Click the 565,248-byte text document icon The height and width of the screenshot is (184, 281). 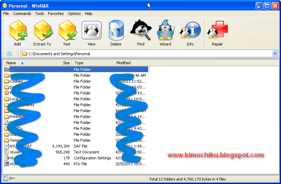pyautogui.click(x=7, y=152)
